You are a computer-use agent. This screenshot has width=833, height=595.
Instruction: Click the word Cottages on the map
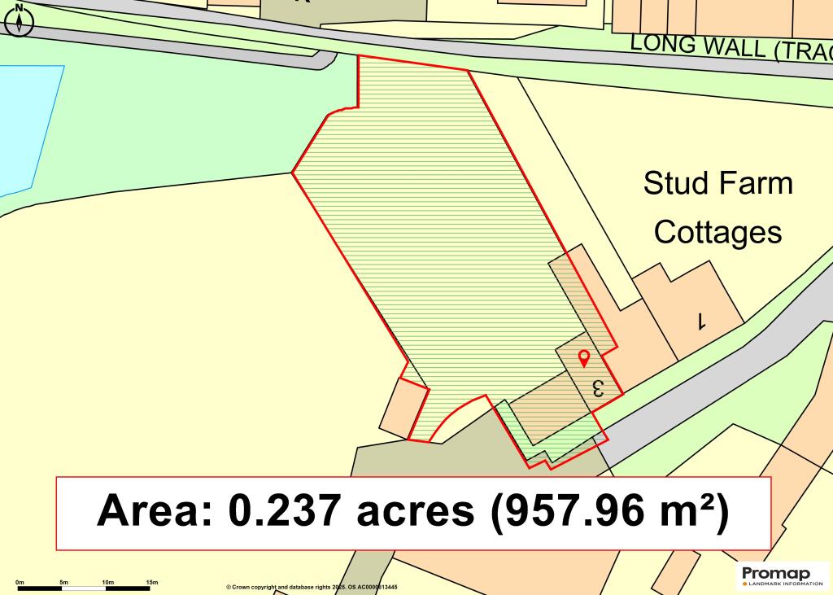point(717,232)
